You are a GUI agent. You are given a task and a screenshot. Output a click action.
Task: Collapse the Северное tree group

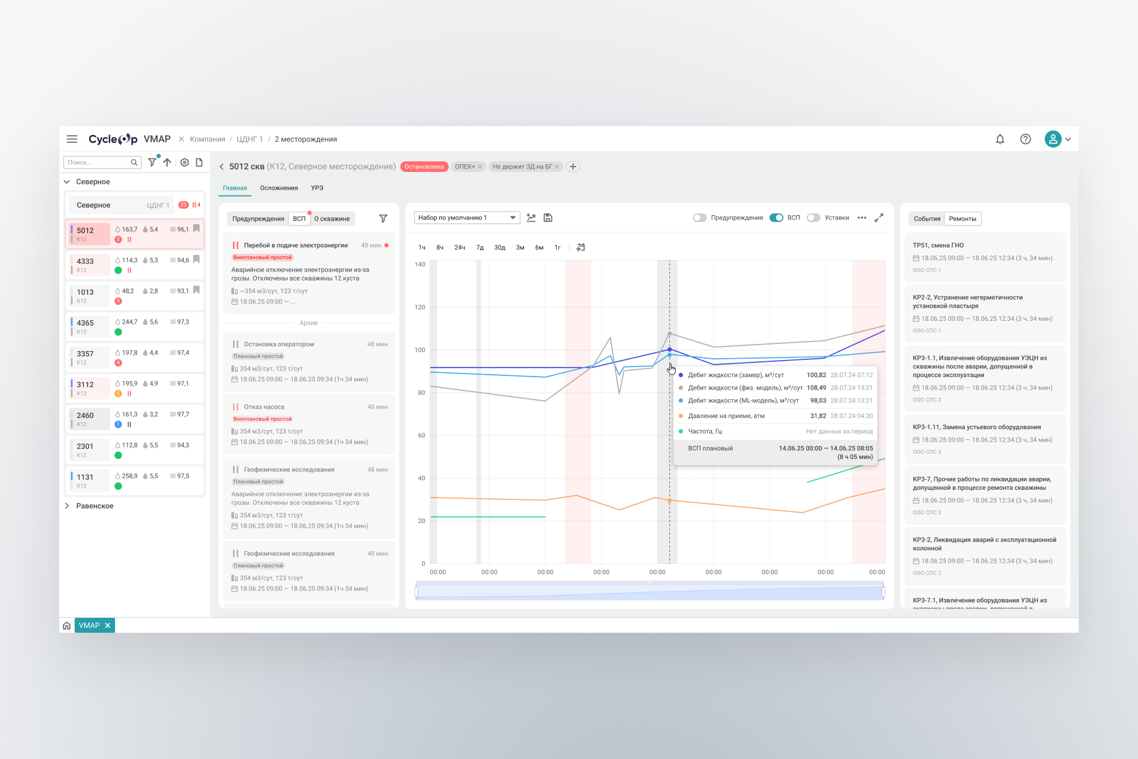point(67,182)
